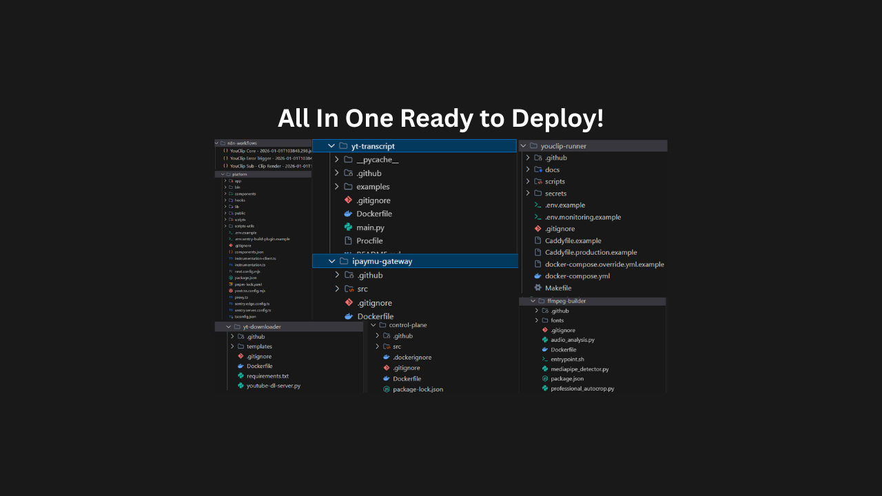
Task: Collapse the ipaymu-gateway folder
Action: coord(331,261)
